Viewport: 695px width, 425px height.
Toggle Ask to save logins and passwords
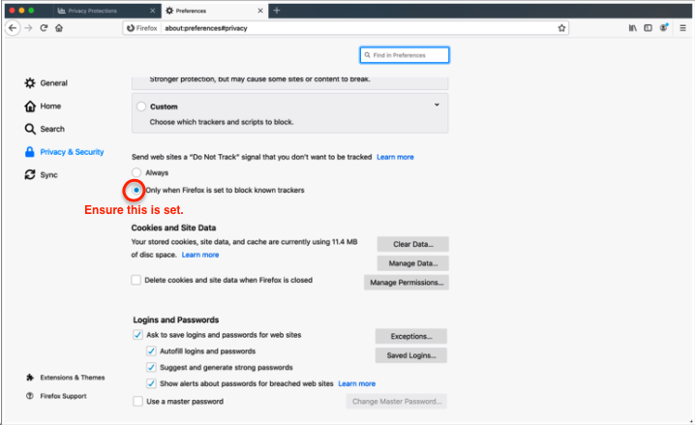(x=137, y=335)
